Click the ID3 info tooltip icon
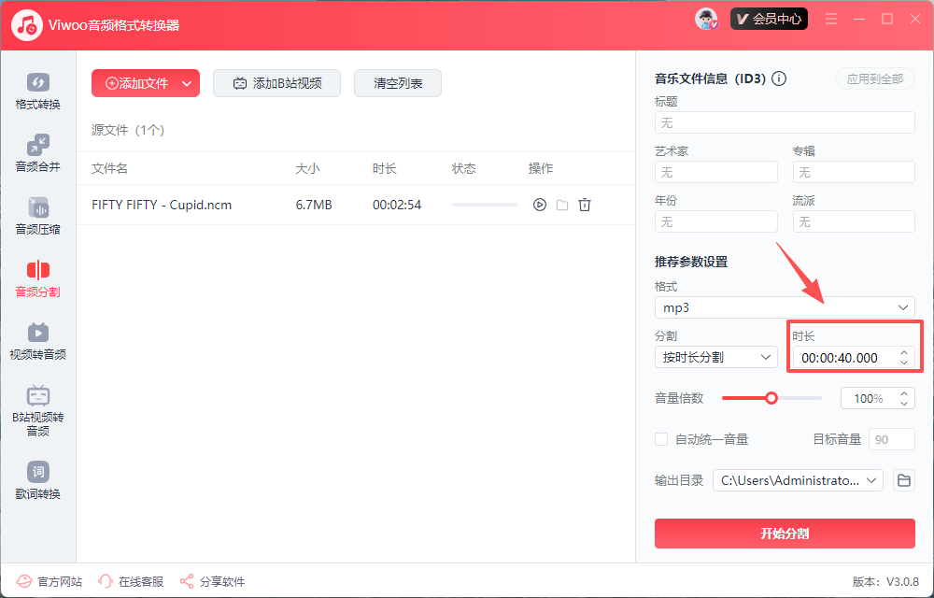Screen dimensions: 934x598 click(779, 78)
